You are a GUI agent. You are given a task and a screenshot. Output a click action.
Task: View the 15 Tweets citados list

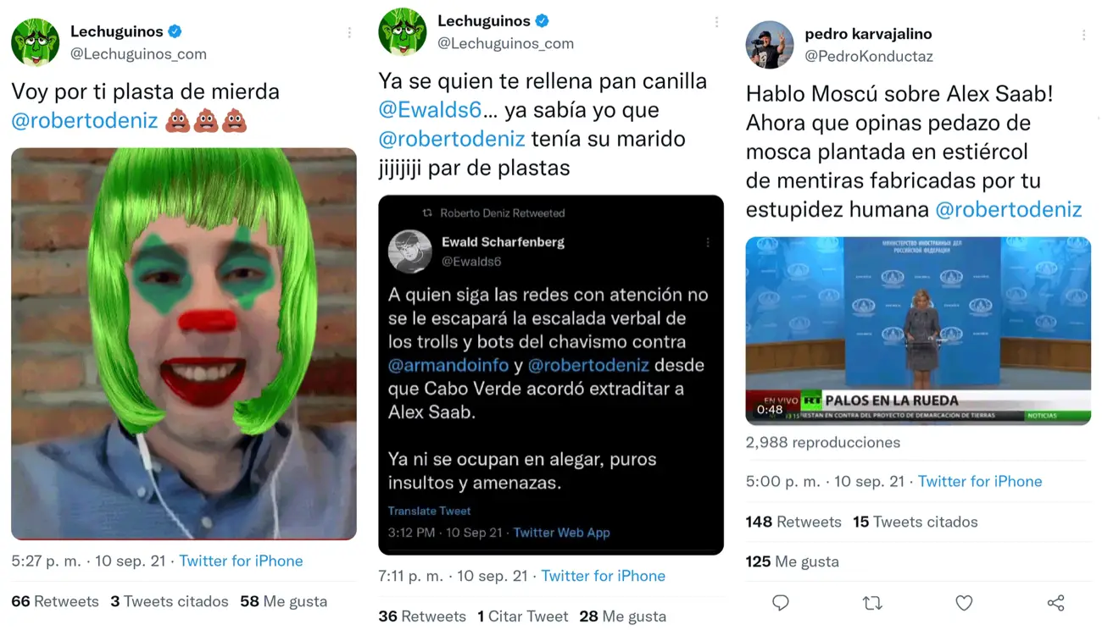[x=916, y=522]
